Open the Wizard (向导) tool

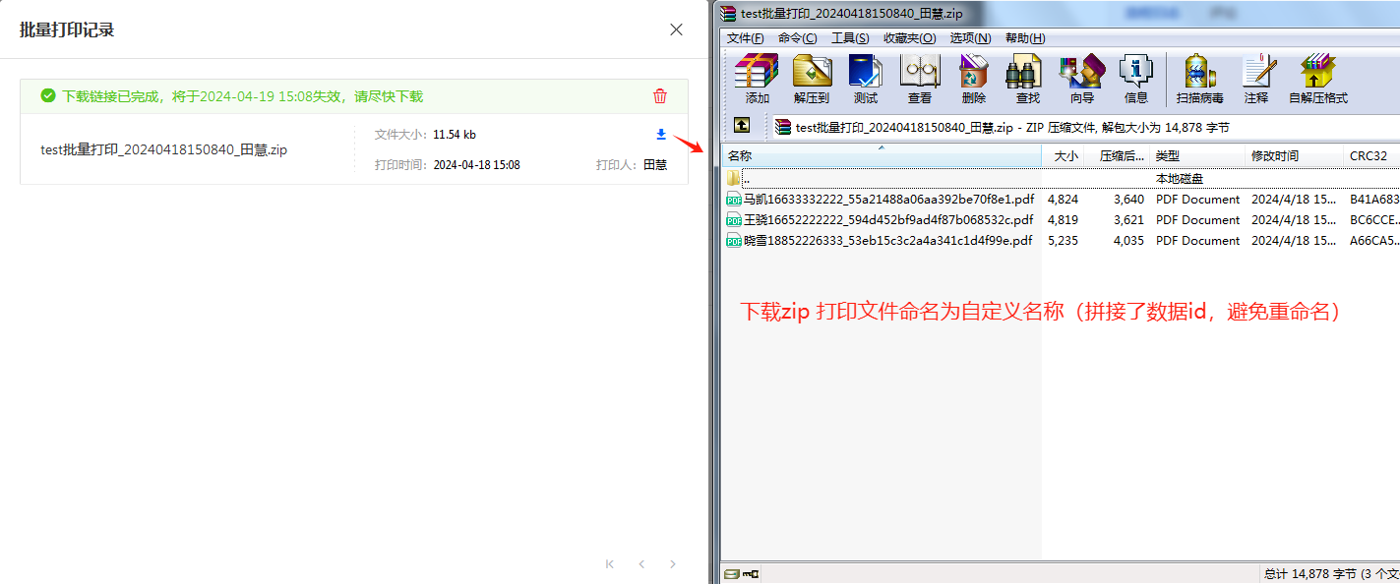[x=1081, y=79]
